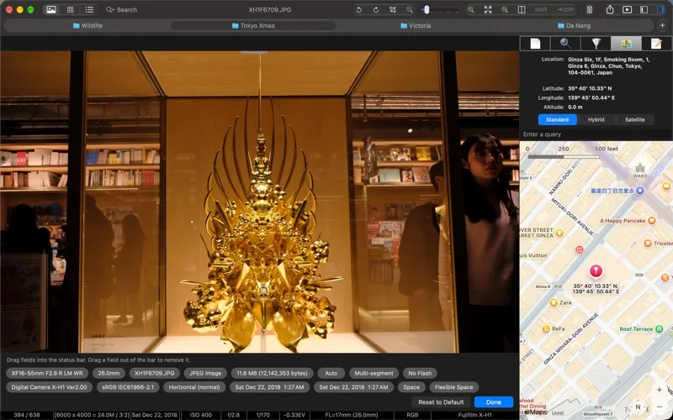The image size is (673, 420).
Task: Open side-by-side compare view
Action: point(522,9)
